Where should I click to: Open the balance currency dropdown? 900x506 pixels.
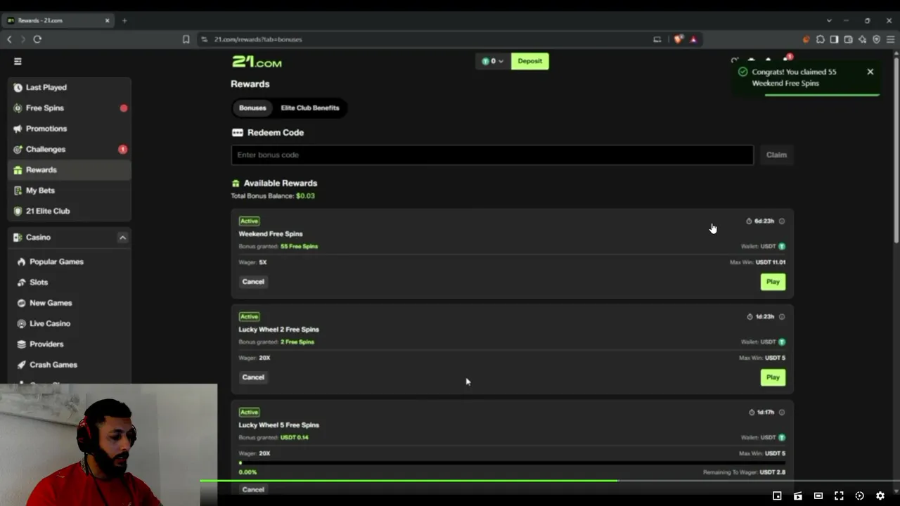[493, 61]
